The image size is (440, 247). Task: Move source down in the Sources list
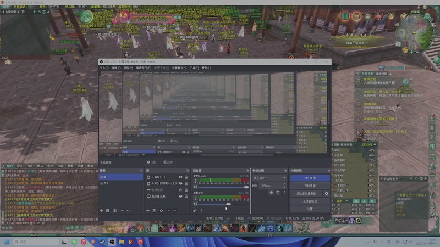click(174, 211)
